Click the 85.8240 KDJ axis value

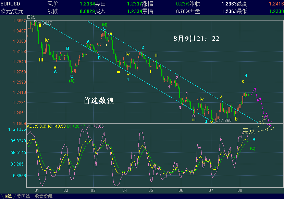[x=18, y=141]
